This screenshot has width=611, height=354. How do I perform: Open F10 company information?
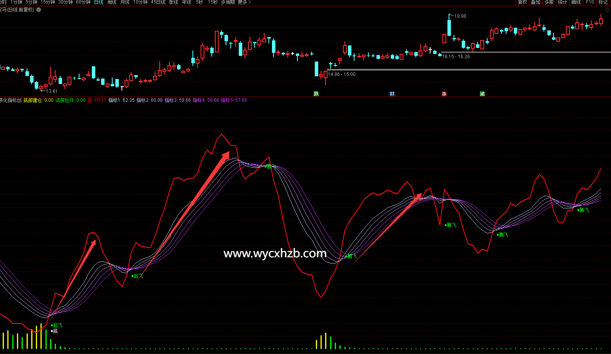click(x=590, y=2)
